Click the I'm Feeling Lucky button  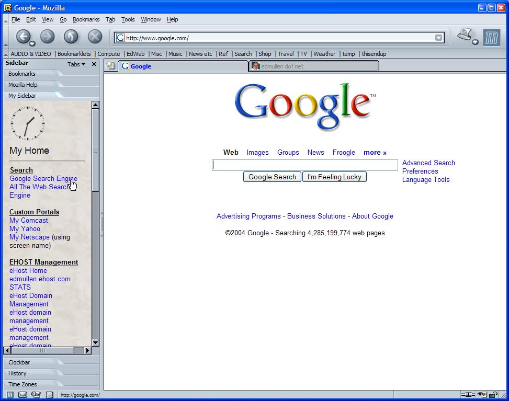click(x=334, y=177)
